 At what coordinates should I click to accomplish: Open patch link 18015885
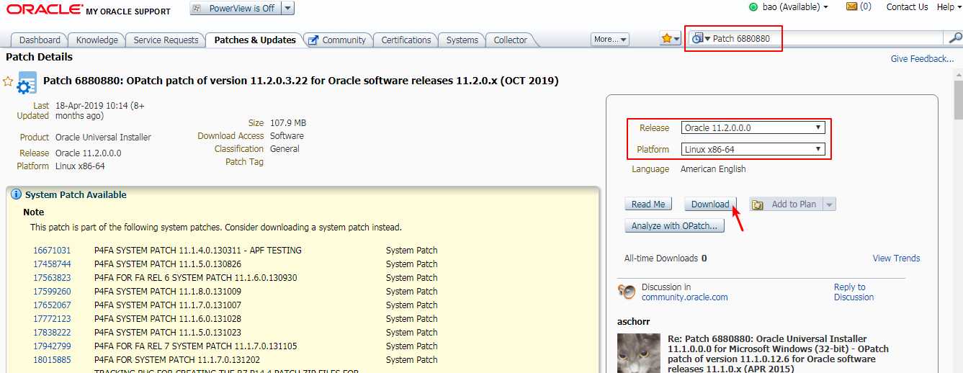pos(52,360)
